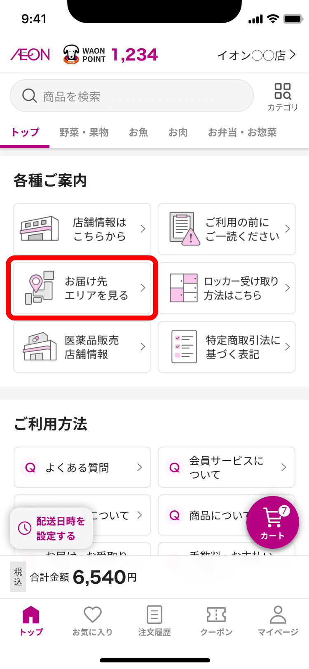Tap the WAON POINT dog mascot icon

click(71, 55)
